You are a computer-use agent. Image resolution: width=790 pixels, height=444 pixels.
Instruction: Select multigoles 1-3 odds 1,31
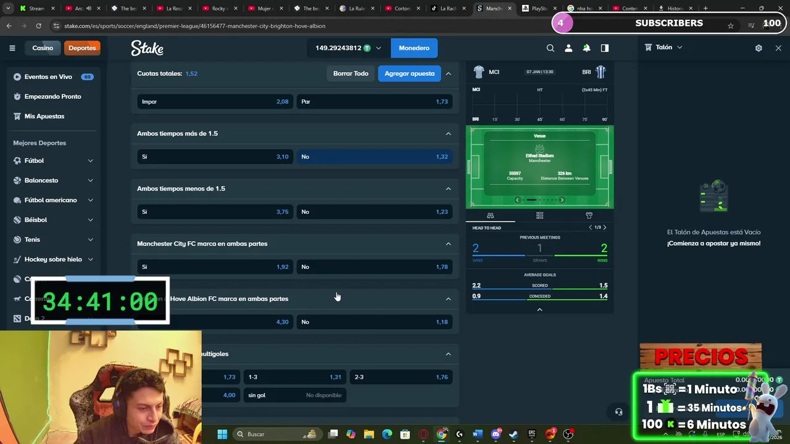coord(295,377)
